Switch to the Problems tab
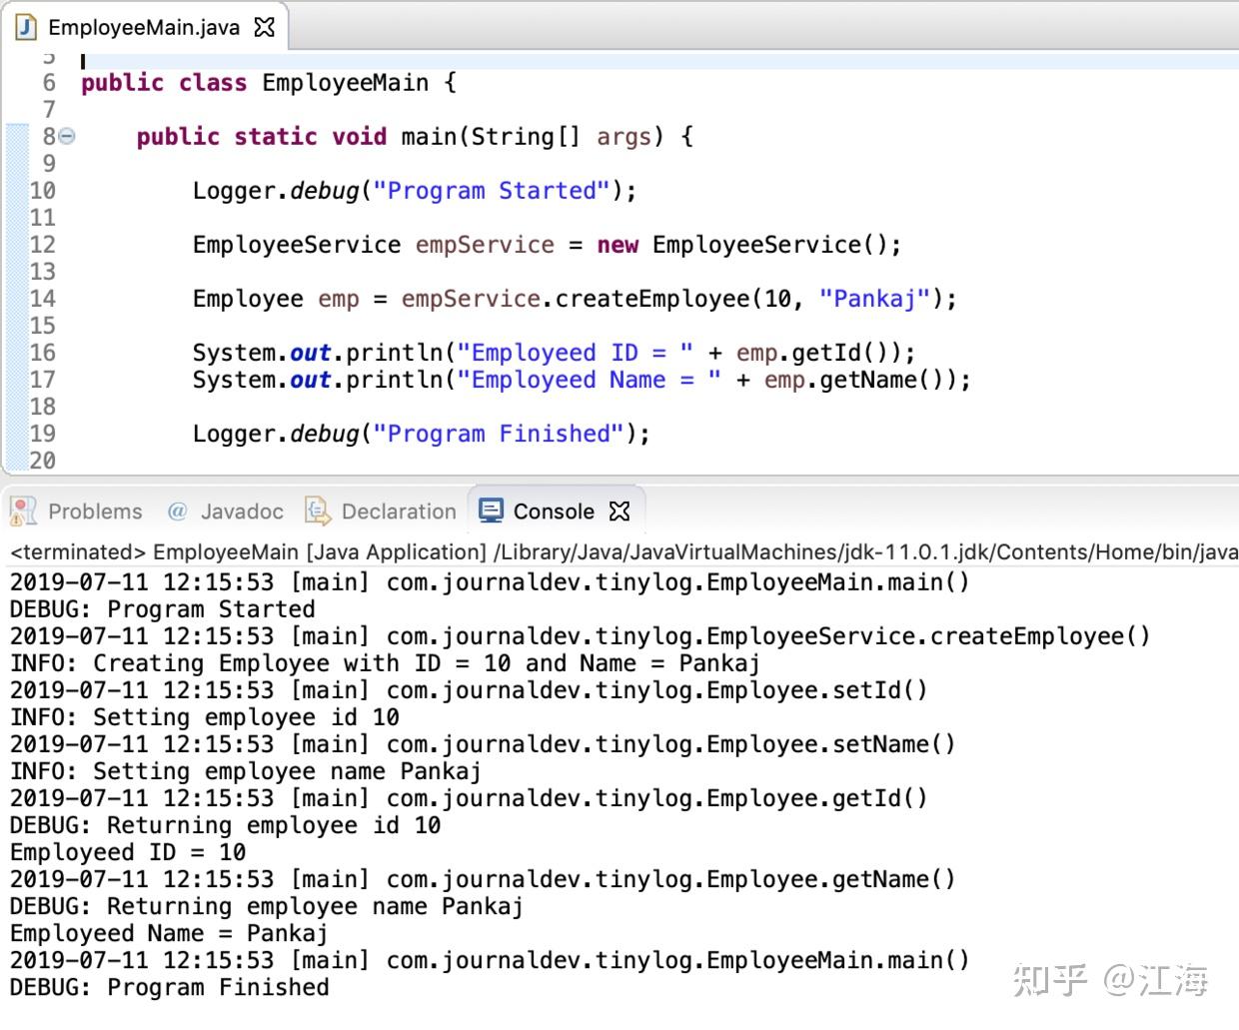The width and height of the screenshot is (1239, 1030). click(77, 512)
